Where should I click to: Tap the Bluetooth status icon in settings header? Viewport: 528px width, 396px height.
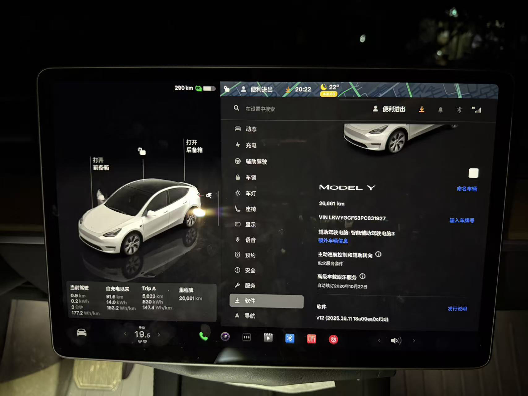[x=459, y=110]
